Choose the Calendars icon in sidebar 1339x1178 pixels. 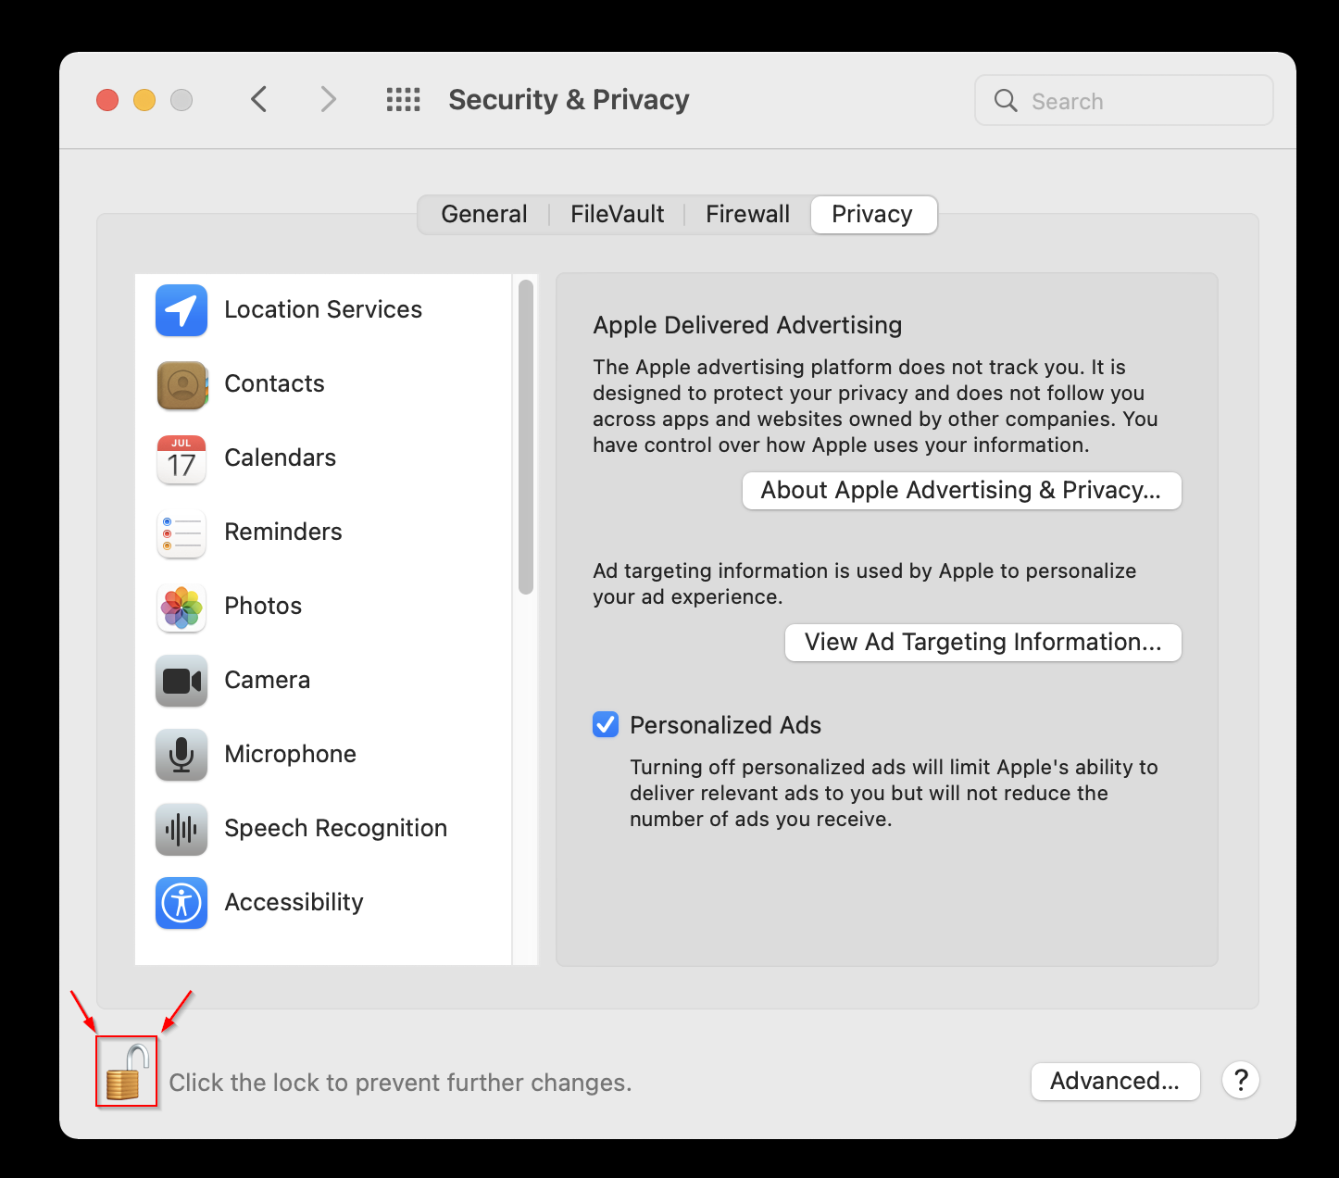pos(181,458)
